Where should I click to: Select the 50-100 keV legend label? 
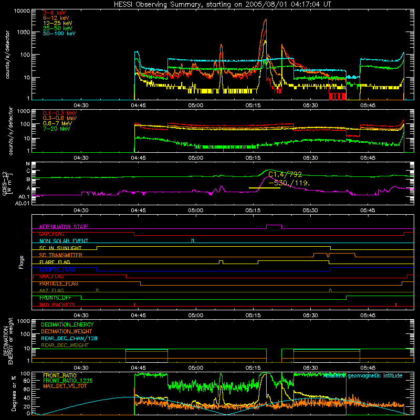click(59, 34)
